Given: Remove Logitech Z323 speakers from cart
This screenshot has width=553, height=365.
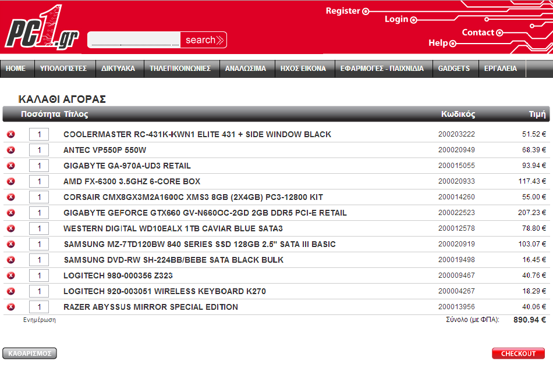Looking at the screenshot, I should coord(11,275).
